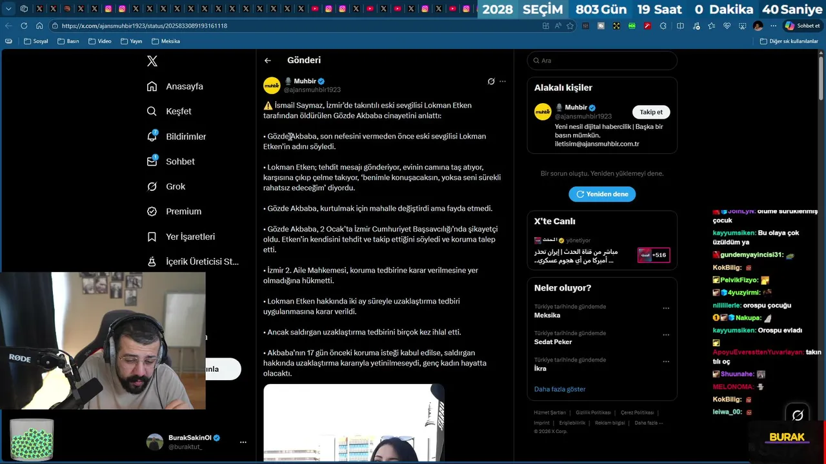826x464 pixels.
Task: Click the Sohbet et Copilot button
Action: click(802, 26)
